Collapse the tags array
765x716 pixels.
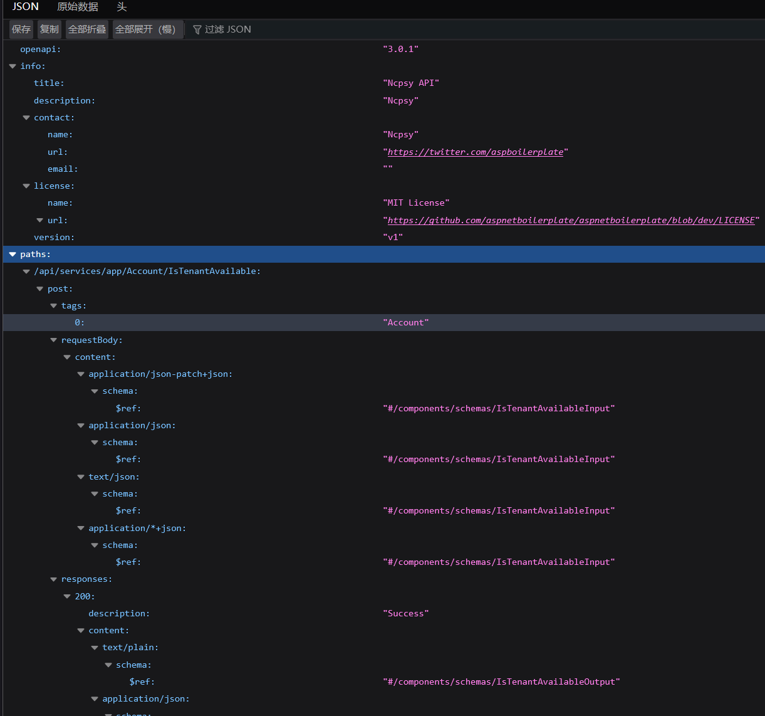click(54, 306)
